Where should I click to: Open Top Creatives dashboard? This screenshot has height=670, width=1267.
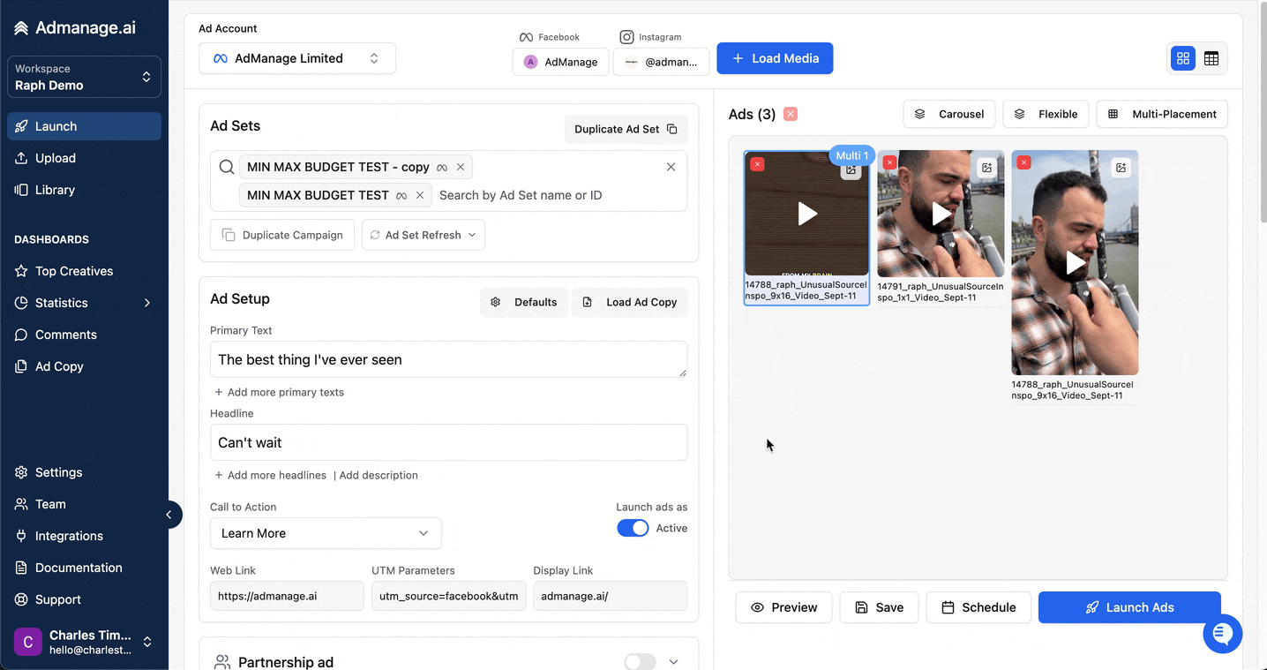point(84,271)
